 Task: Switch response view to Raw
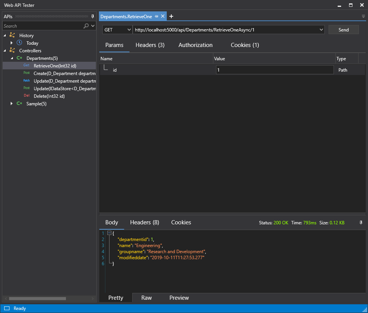pyautogui.click(x=146, y=298)
